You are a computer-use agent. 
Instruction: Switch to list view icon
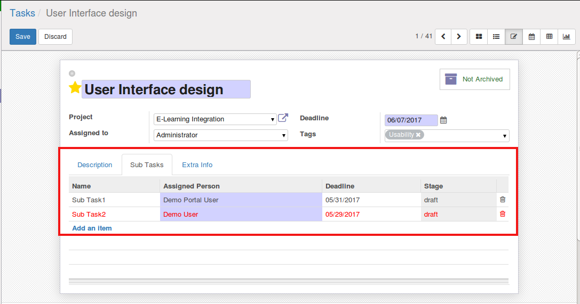pos(496,37)
